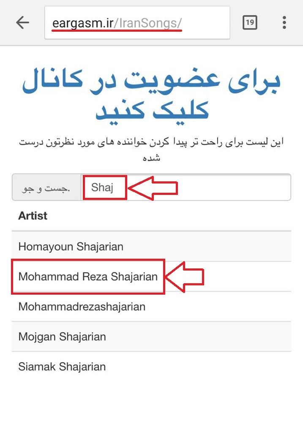Click the جست و جو search label

point(46,187)
